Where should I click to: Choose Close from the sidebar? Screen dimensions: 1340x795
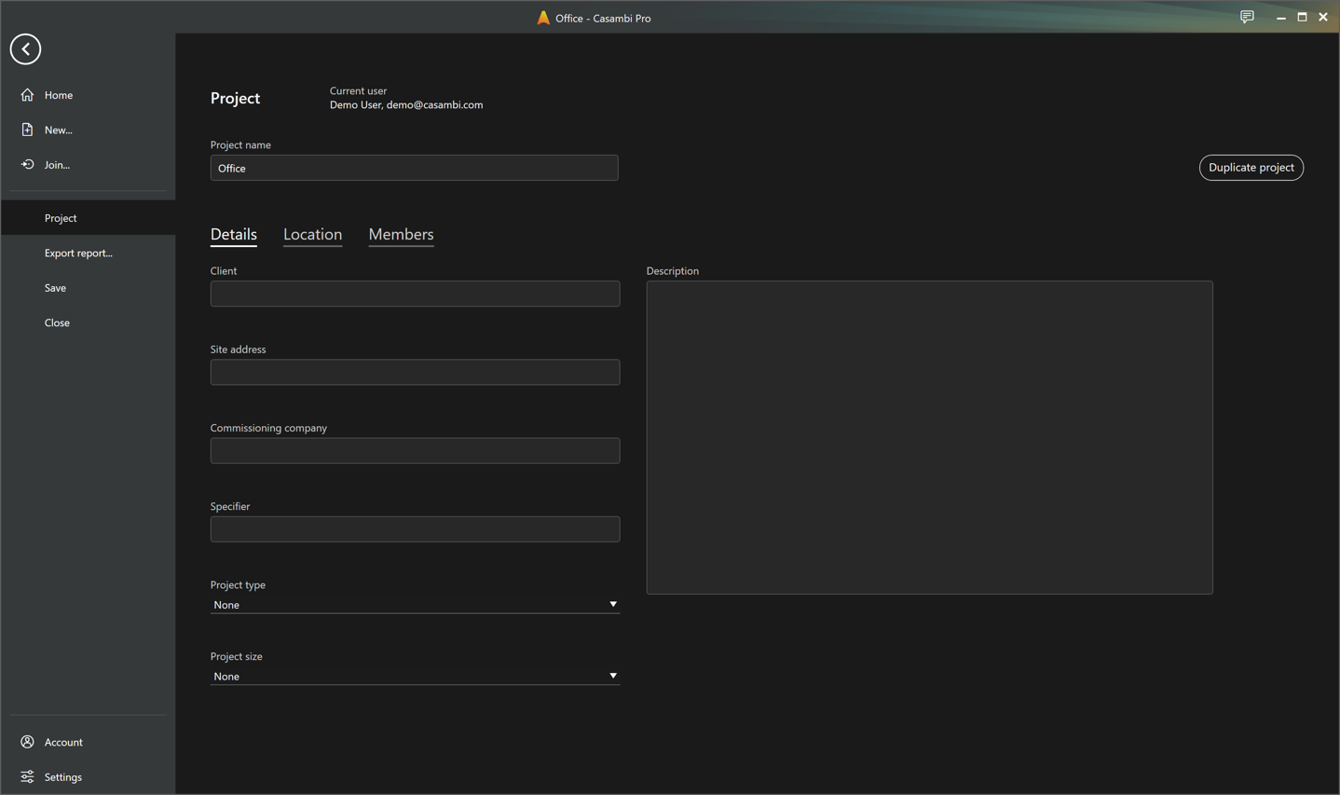coord(57,322)
